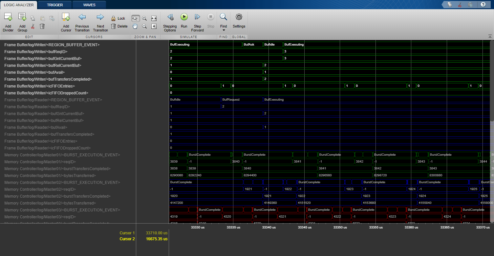This screenshot has width=494, height=256.
Task: Run the simulation
Action: (184, 20)
